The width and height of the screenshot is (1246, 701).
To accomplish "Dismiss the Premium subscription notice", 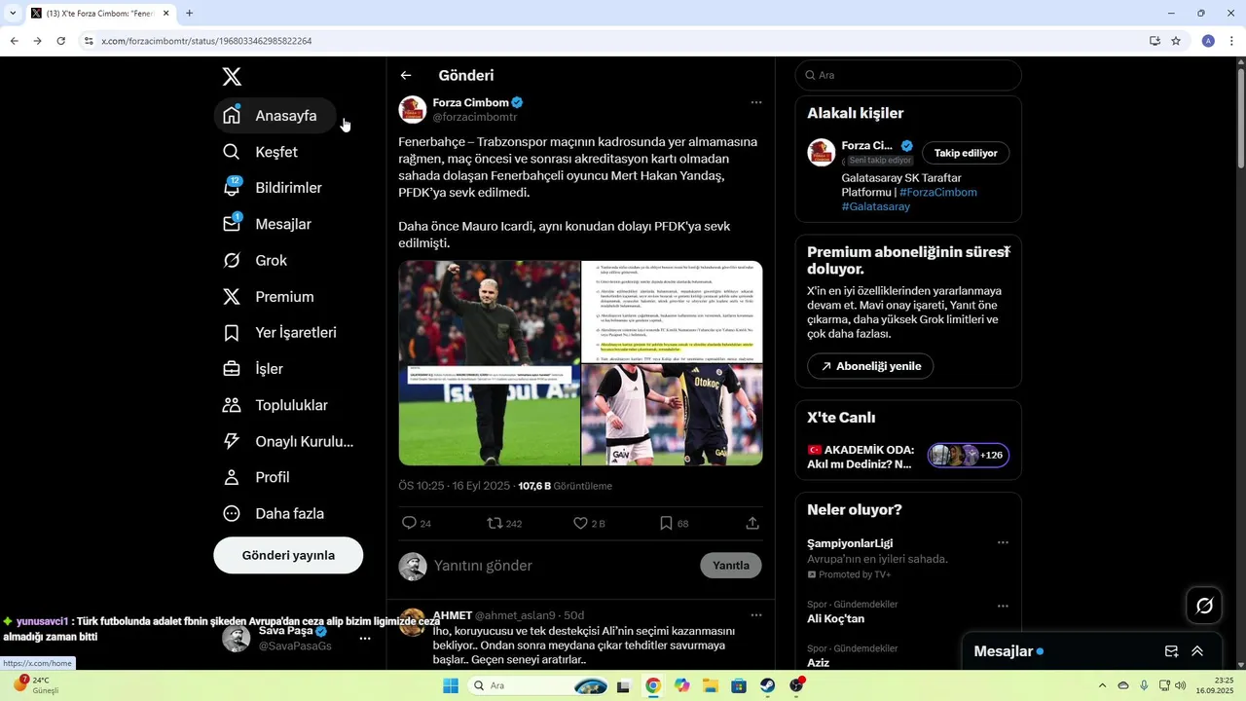I will pos(1007,251).
